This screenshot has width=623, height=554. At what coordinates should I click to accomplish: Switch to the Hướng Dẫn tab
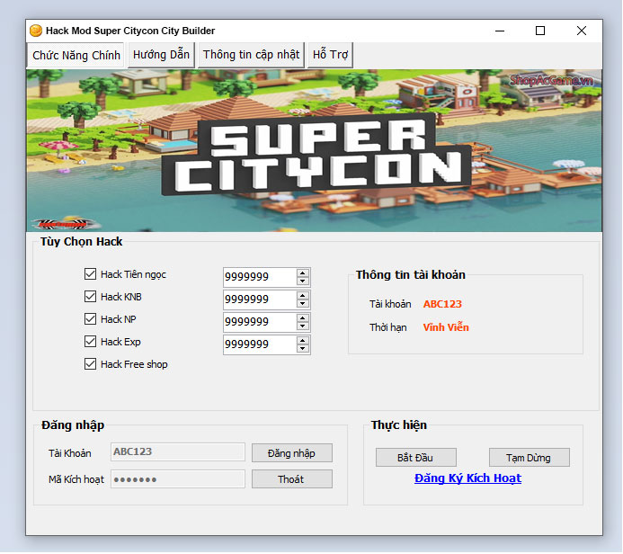click(161, 55)
